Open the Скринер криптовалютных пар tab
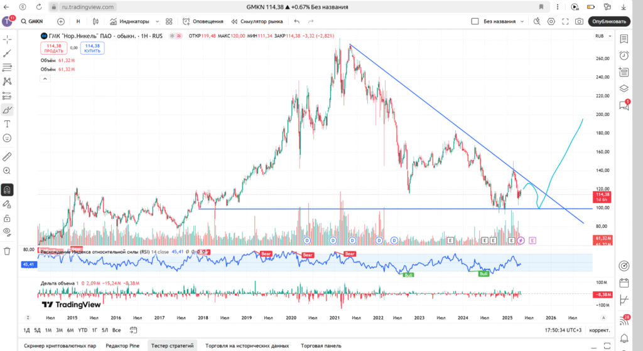 click(x=60, y=346)
